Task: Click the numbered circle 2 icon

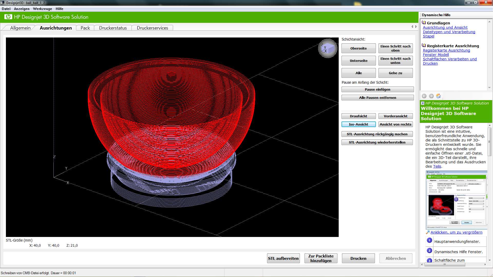Action: coord(429,251)
